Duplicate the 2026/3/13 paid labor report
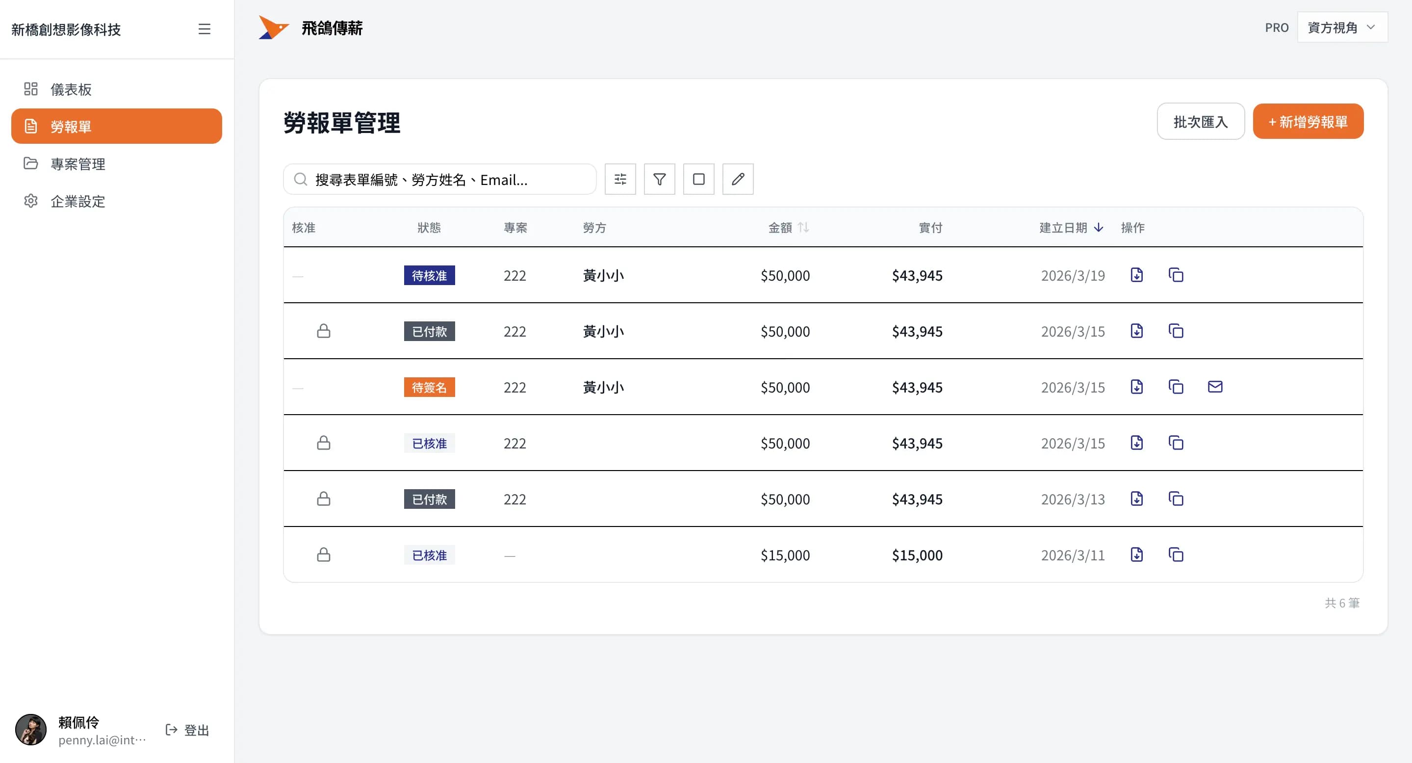The image size is (1412, 763). pos(1175,499)
